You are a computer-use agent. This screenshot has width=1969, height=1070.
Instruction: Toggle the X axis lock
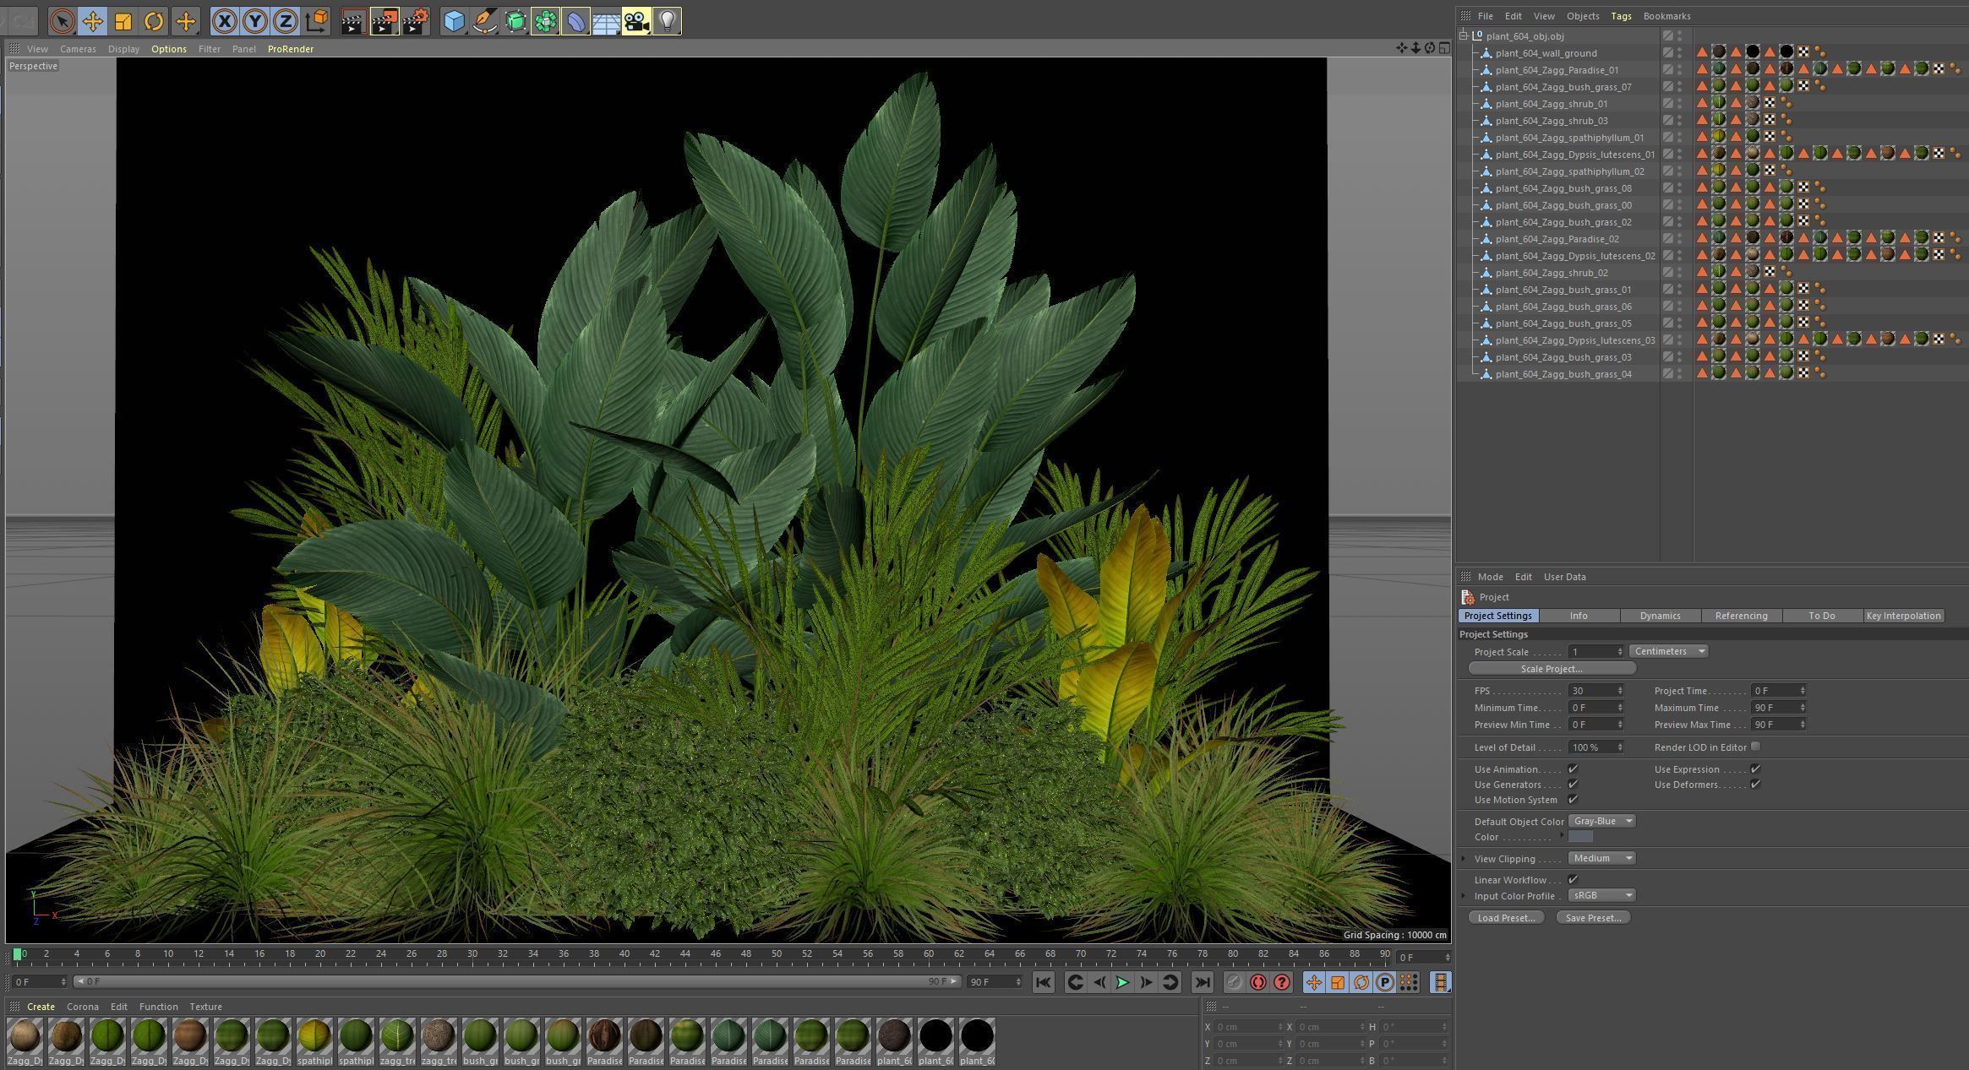pyautogui.click(x=224, y=21)
